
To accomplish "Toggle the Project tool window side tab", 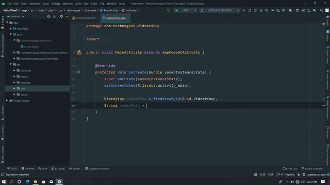I will tap(3, 22).
